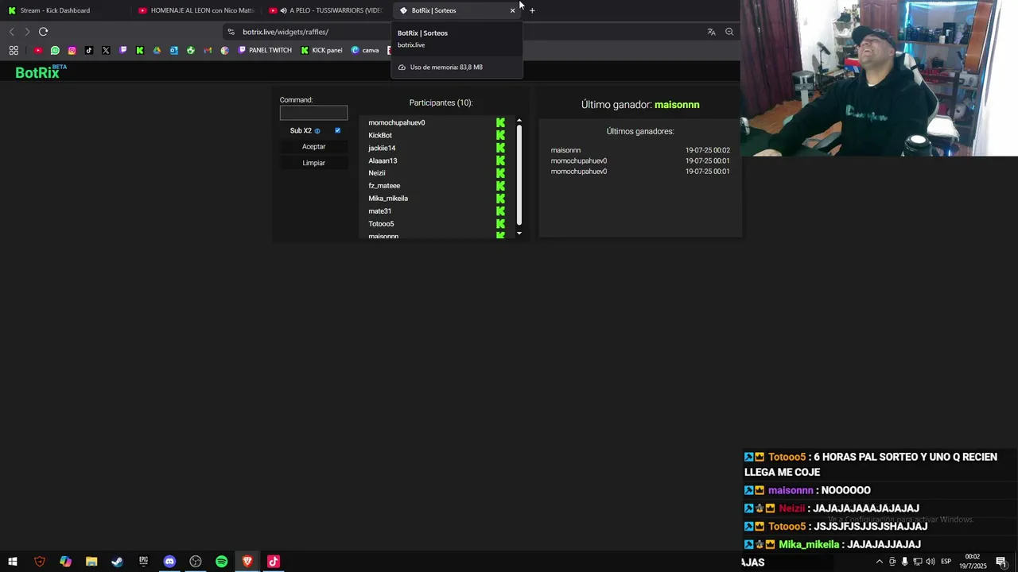The height and width of the screenshot is (572, 1018).
Task: Click the info icon next to Sub X2
Action: coord(317,131)
